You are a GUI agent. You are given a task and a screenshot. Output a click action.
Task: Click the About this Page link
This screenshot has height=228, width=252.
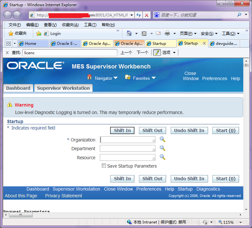point(21,196)
